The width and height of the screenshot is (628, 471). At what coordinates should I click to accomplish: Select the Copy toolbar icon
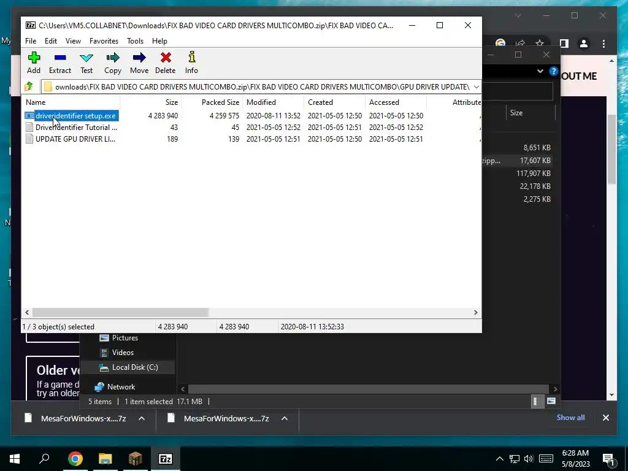coord(113,58)
